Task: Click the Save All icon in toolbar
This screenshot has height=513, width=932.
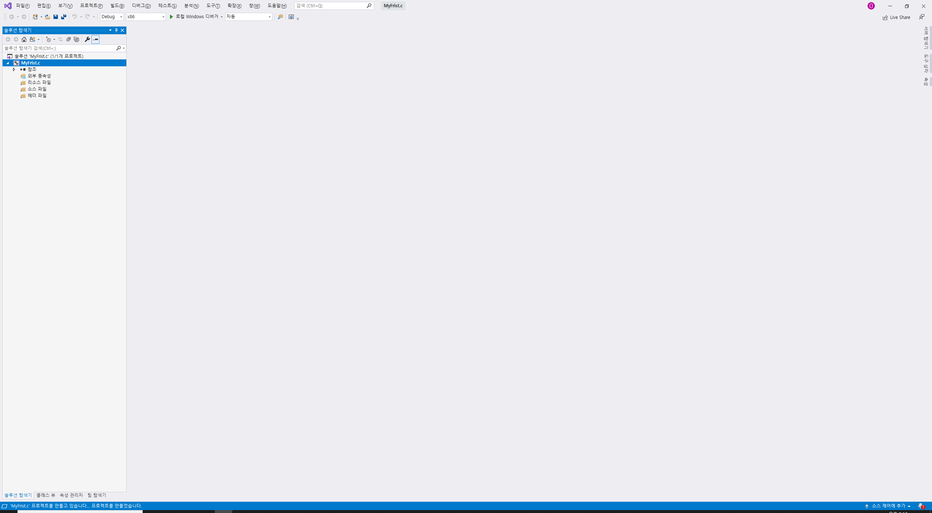Action: point(64,17)
